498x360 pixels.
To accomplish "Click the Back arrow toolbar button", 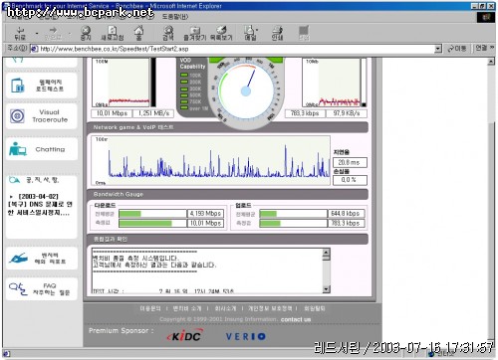I will coord(20,33).
